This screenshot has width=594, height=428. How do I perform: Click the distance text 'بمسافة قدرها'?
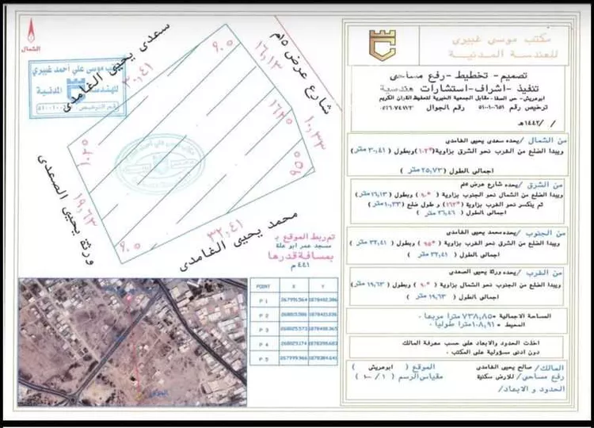pyautogui.click(x=301, y=256)
